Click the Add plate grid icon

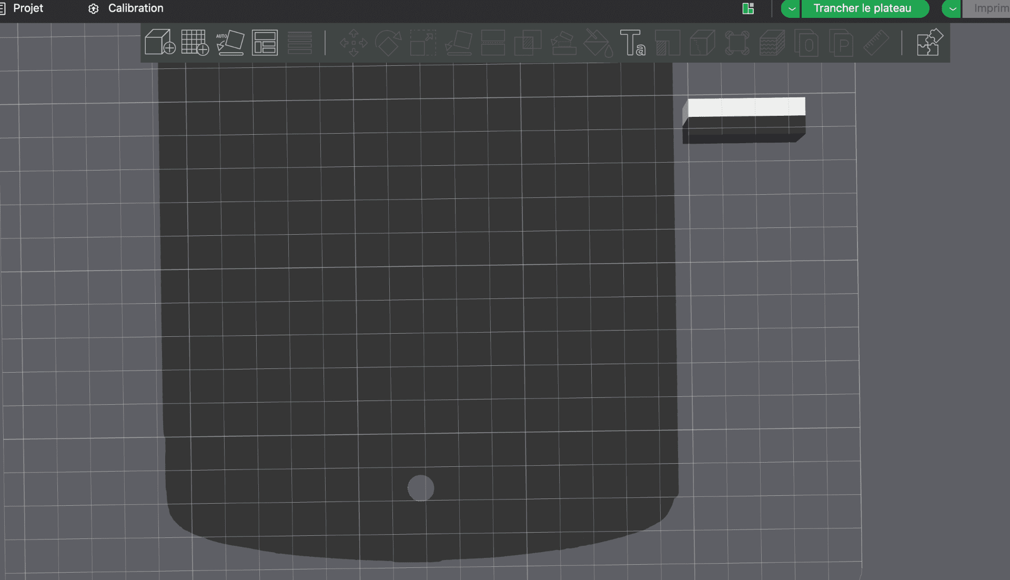(x=195, y=42)
